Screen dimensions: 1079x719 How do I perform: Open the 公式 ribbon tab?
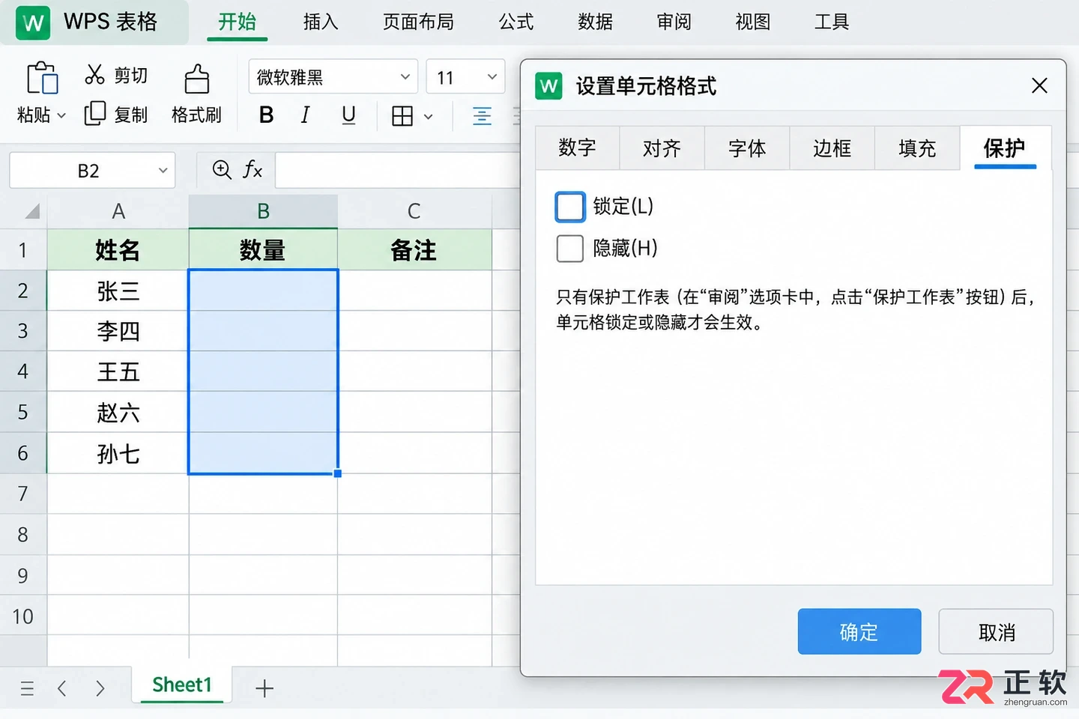point(516,22)
